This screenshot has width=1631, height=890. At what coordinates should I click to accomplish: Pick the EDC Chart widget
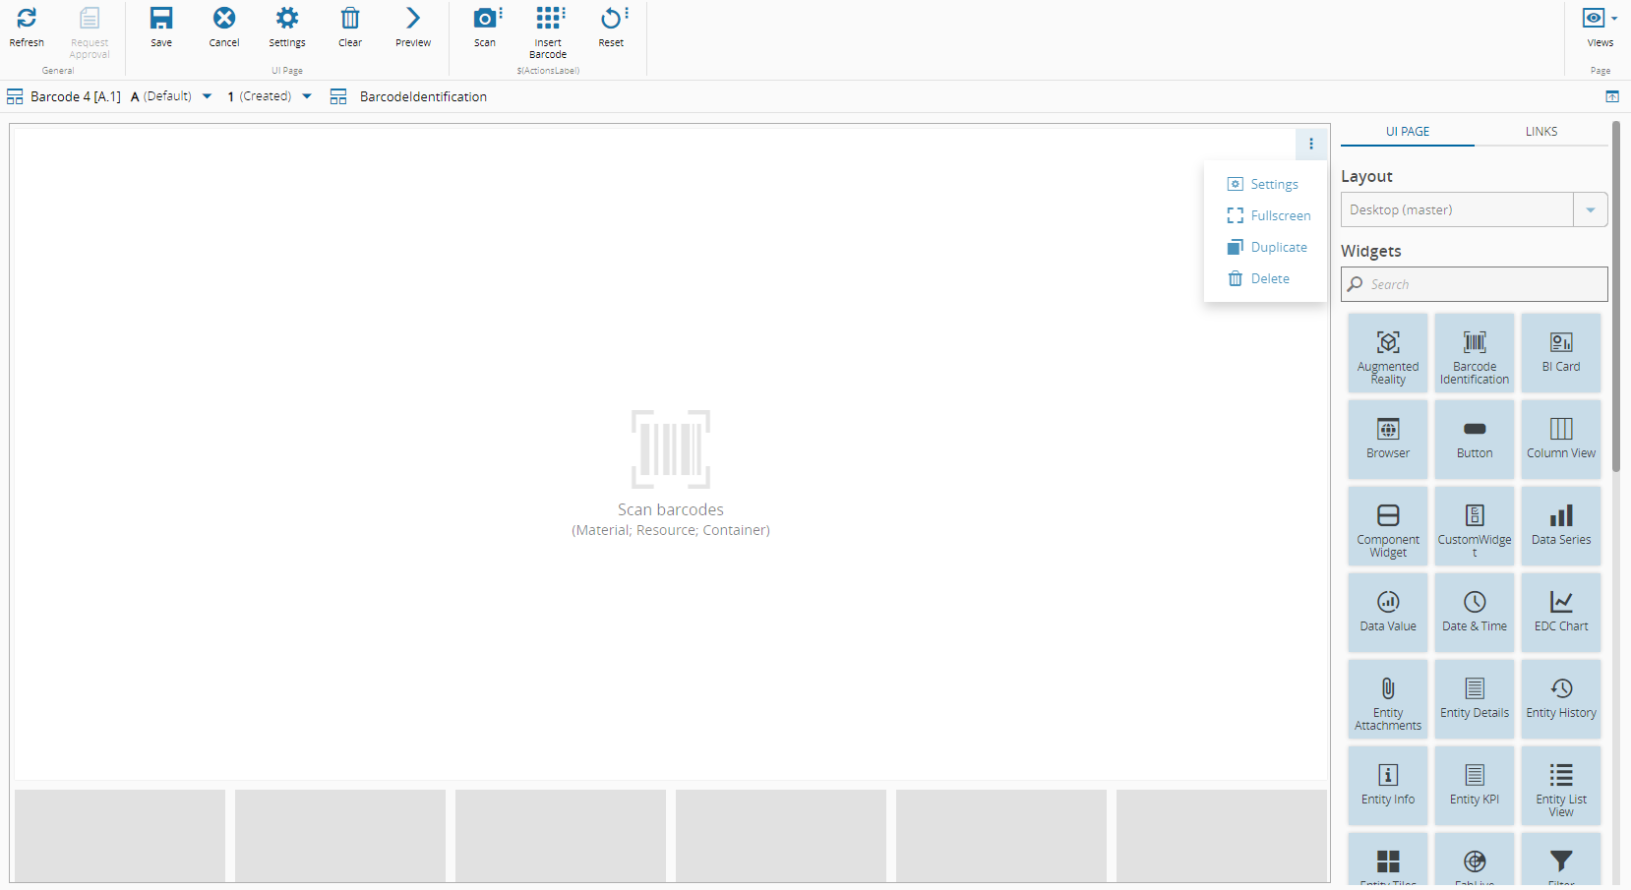point(1560,613)
